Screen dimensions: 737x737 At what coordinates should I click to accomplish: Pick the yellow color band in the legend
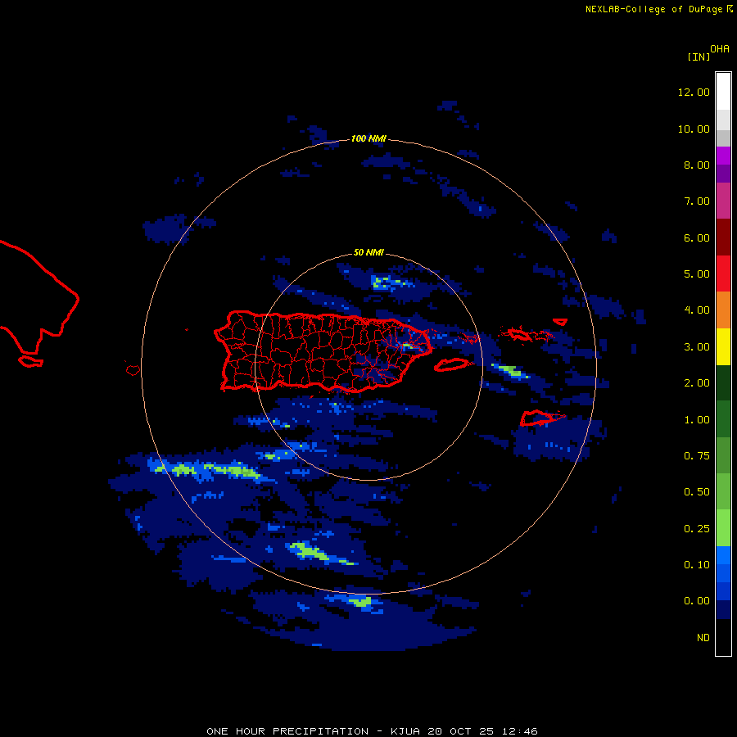723,346
